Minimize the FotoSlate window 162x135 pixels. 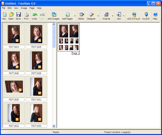click(149, 4)
